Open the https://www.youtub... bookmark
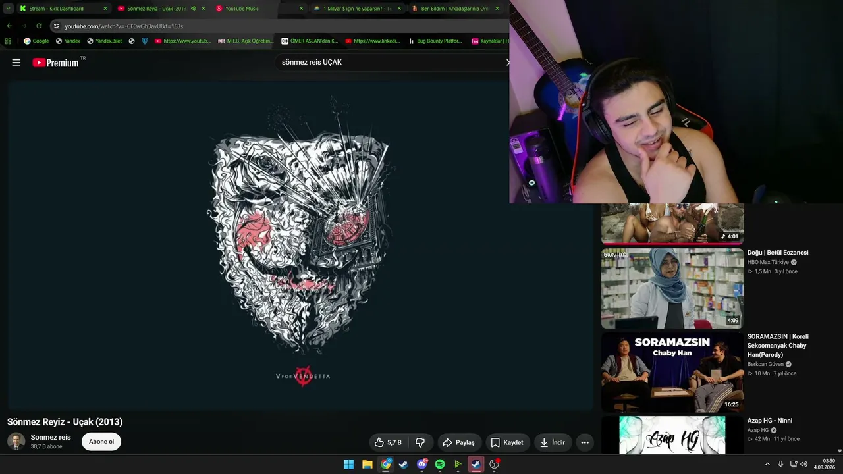 182,41
